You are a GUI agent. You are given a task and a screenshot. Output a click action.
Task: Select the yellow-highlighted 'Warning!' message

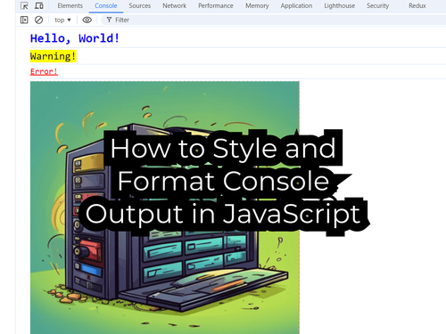[54, 56]
